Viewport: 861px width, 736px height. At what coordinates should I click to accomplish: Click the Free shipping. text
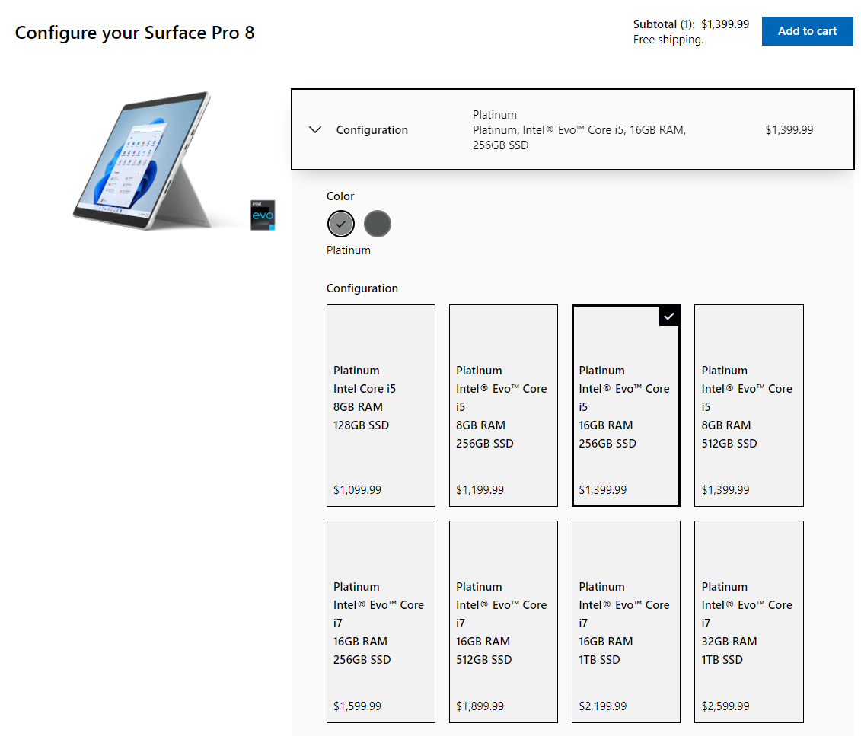(x=668, y=40)
